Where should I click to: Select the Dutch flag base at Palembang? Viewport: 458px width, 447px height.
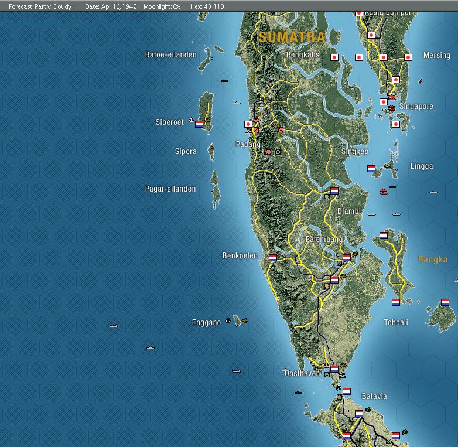(x=347, y=258)
